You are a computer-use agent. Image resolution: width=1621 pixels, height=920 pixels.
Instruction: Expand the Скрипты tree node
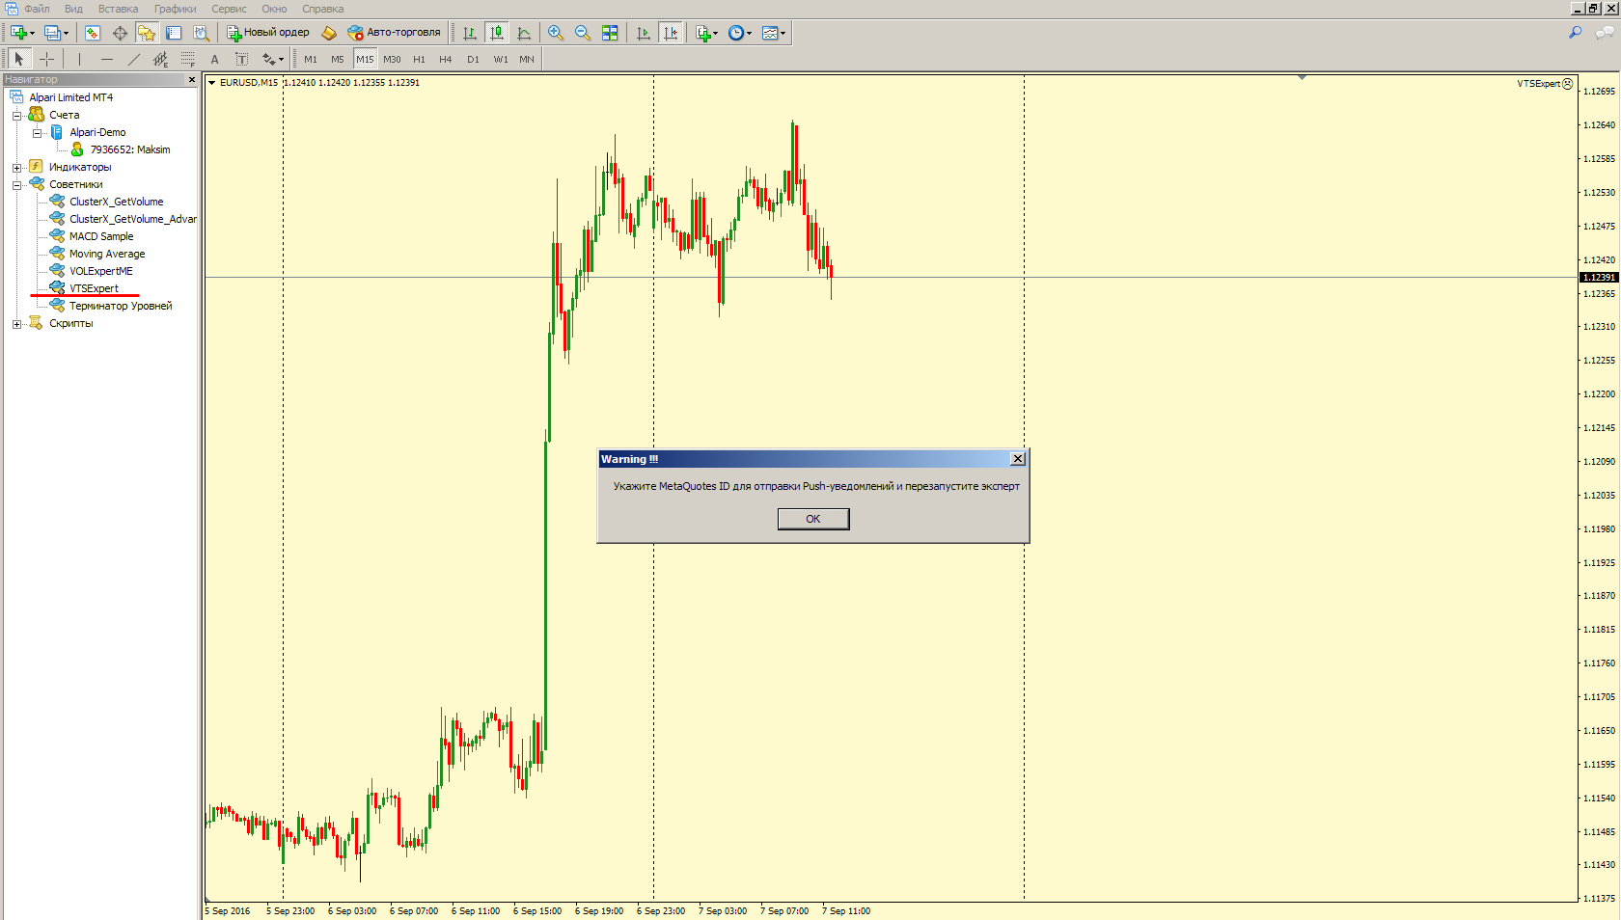(16, 324)
